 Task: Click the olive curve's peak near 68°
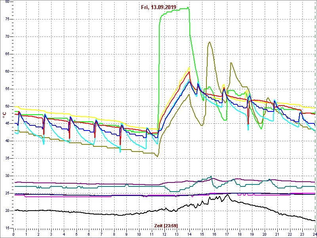point(210,42)
